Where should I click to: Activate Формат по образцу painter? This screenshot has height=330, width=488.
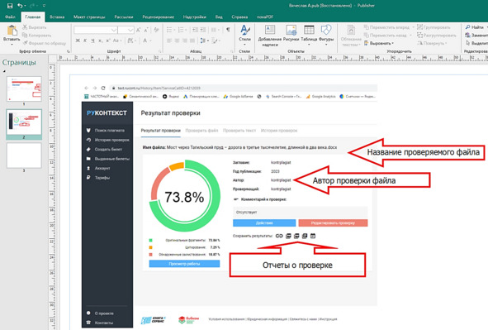[x=44, y=43]
